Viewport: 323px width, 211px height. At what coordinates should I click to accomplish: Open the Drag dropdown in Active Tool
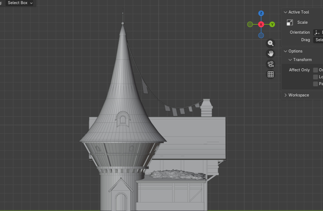coord(318,40)
